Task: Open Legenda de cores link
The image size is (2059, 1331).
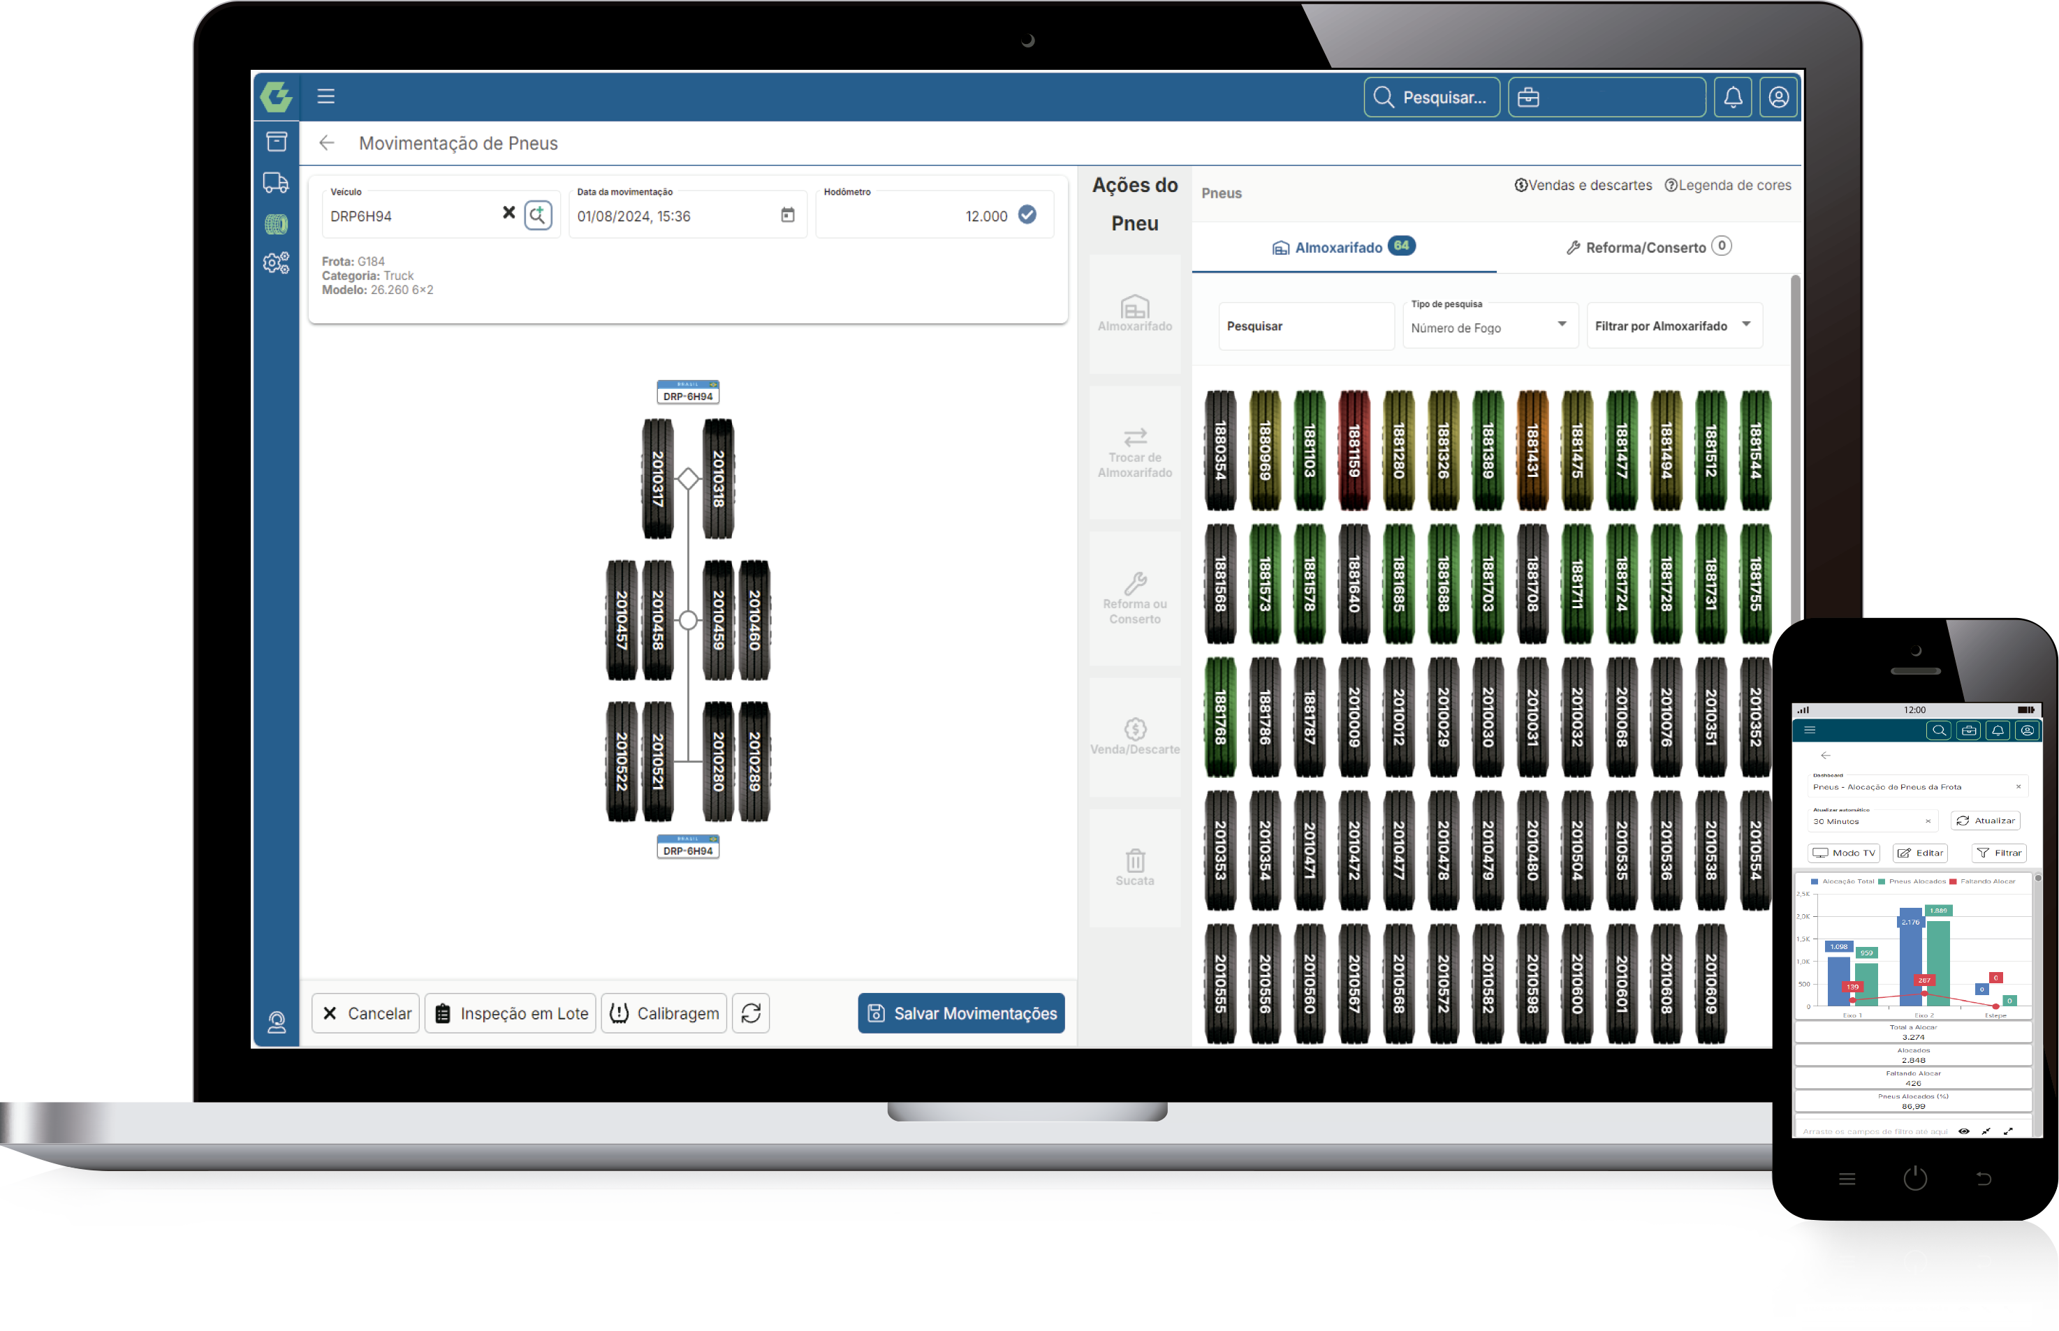Action: tap(1727, 185)
